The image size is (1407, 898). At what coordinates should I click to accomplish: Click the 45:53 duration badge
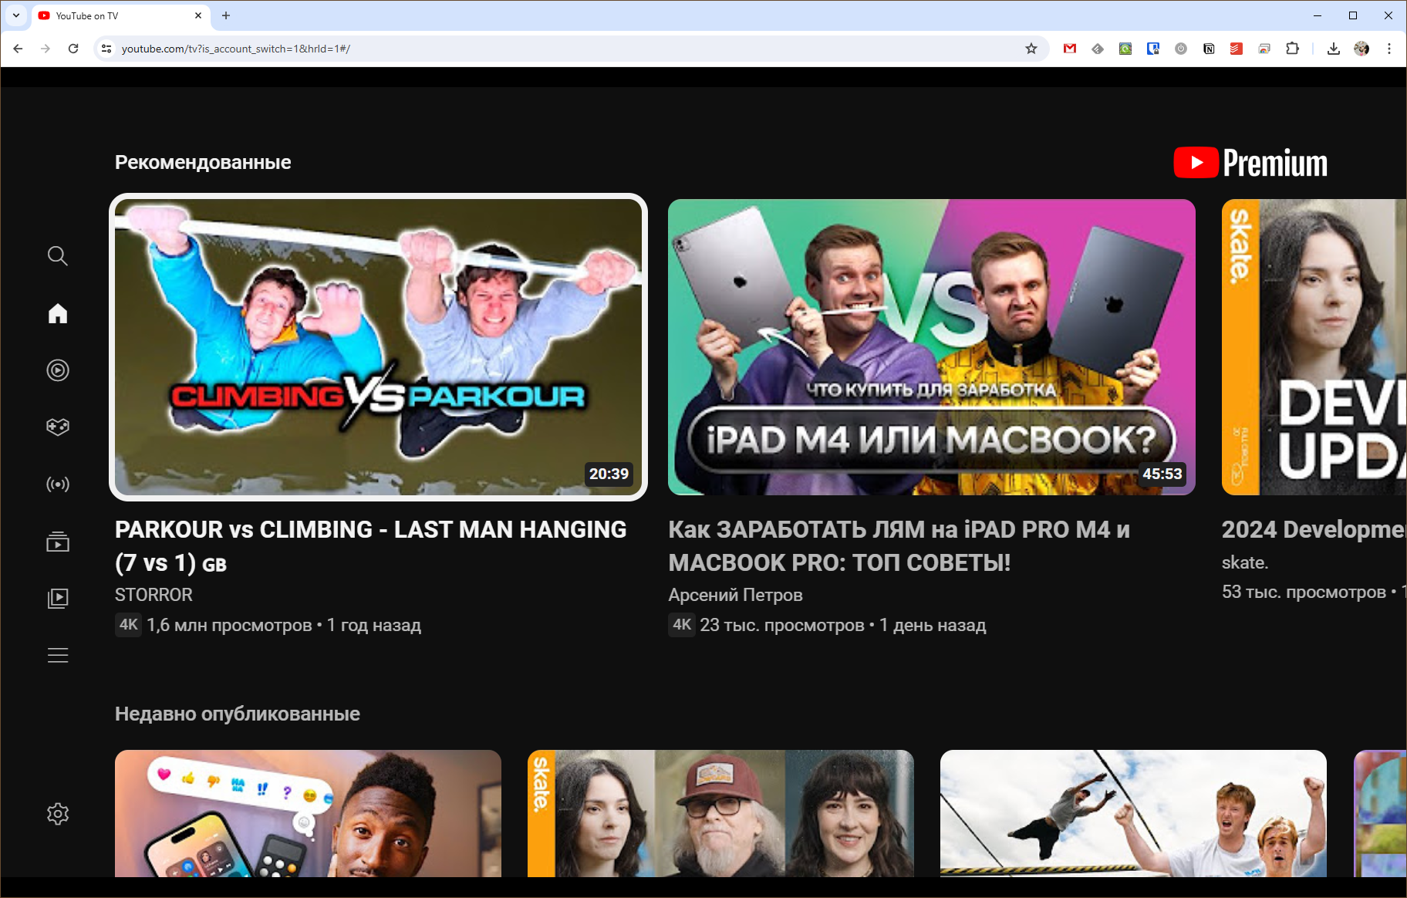[1162, 474]
